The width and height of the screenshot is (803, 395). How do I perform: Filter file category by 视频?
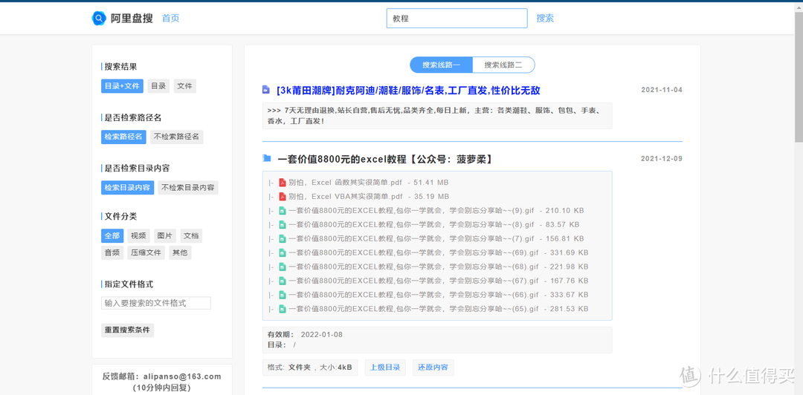[x=138, y=236]
